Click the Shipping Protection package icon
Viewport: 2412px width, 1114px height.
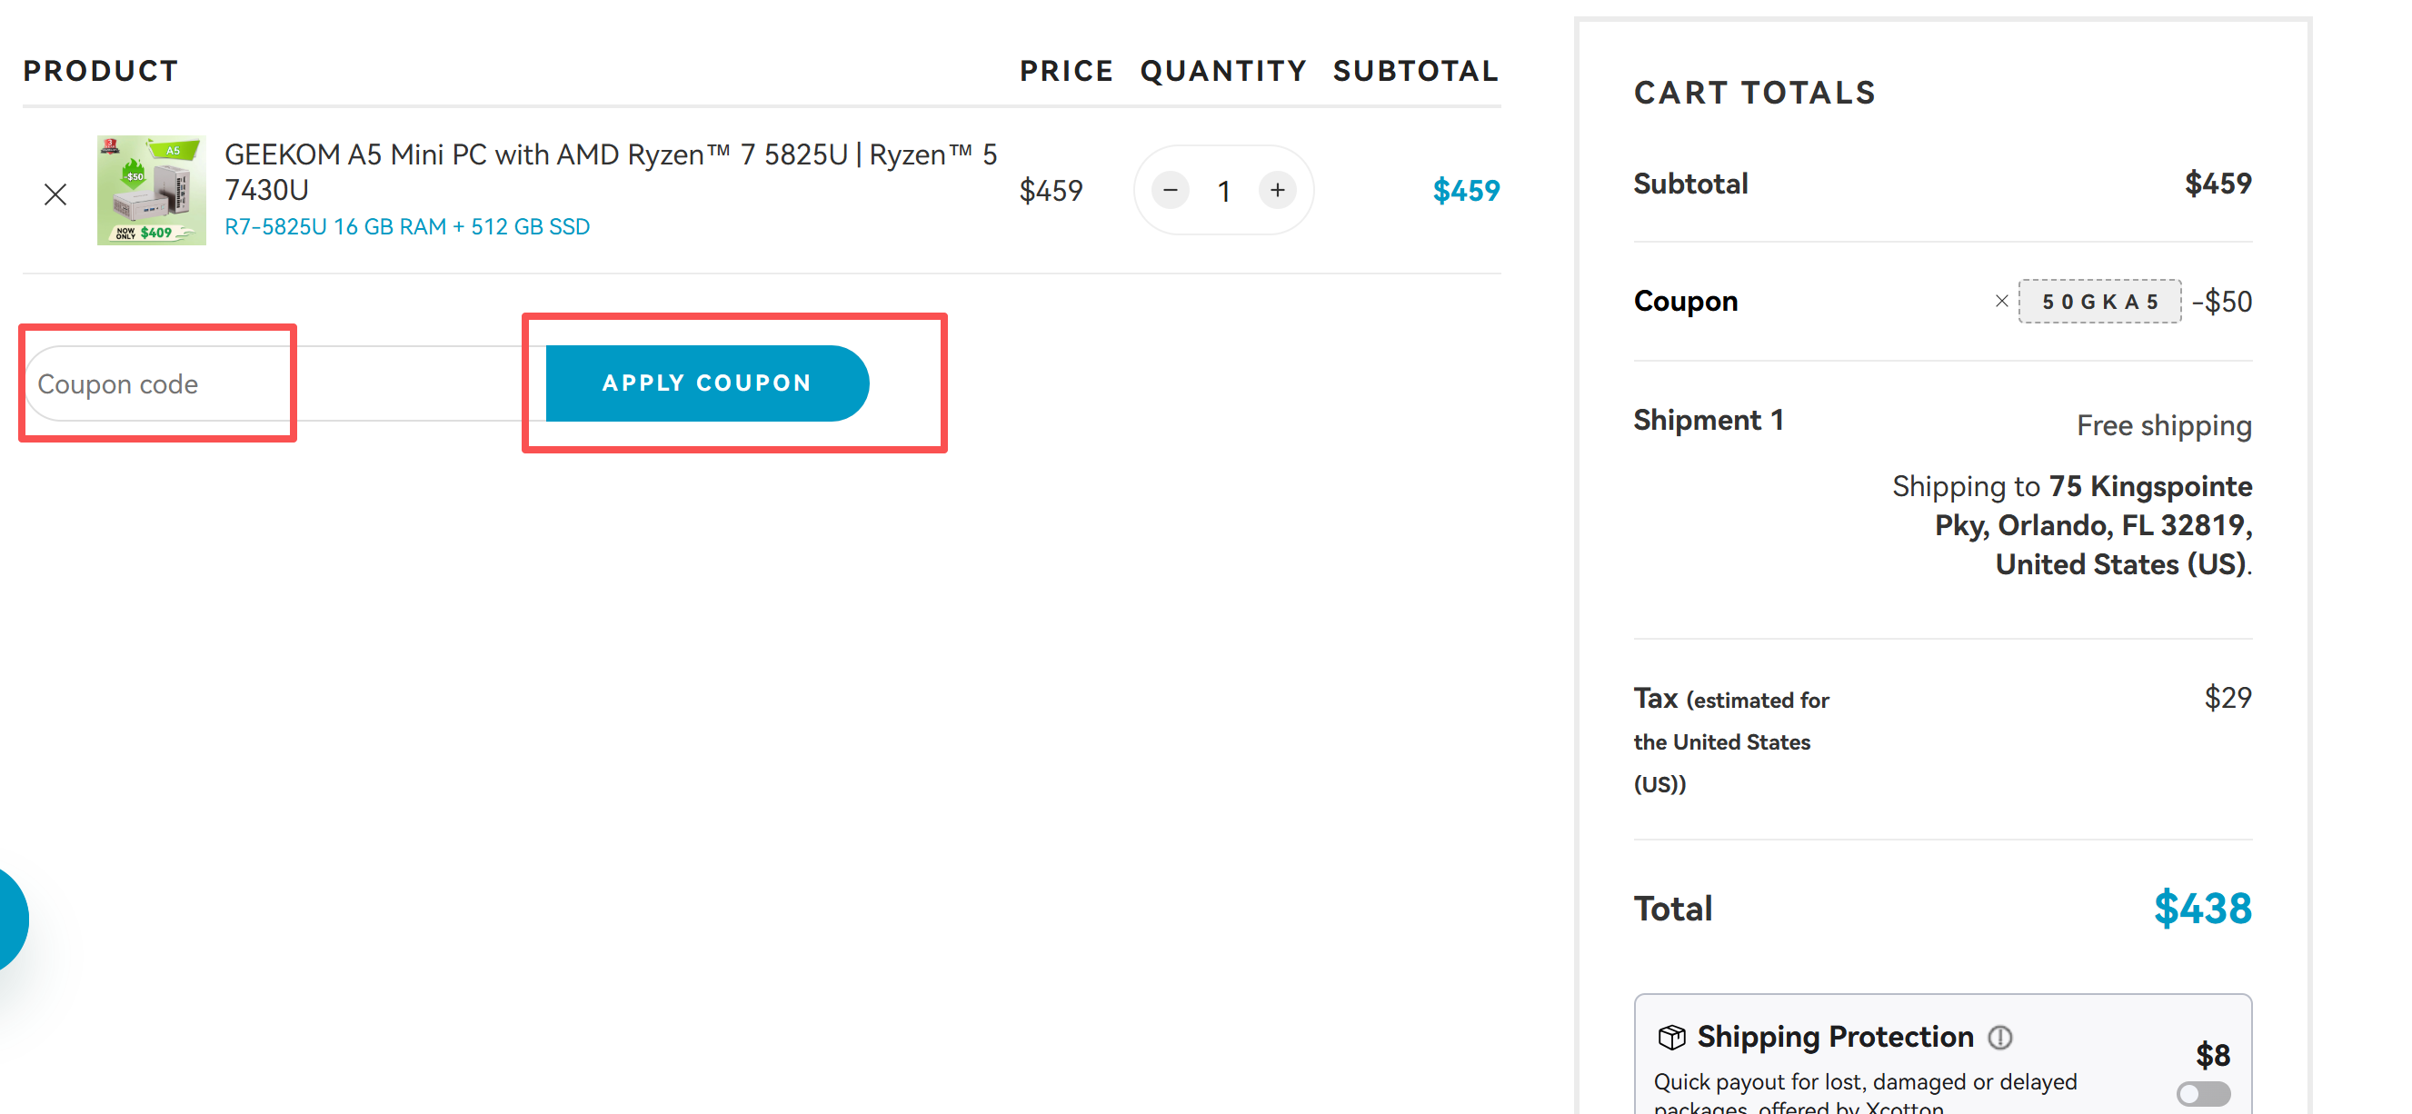click(1671, 1038)
